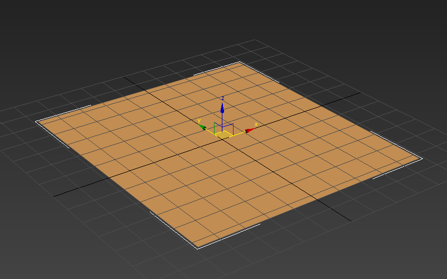The height and width of the screenshot is (279, 447).
Task: Grab the red X-axis arrow of the move gizmo
Action: click(x=249, y=131)
